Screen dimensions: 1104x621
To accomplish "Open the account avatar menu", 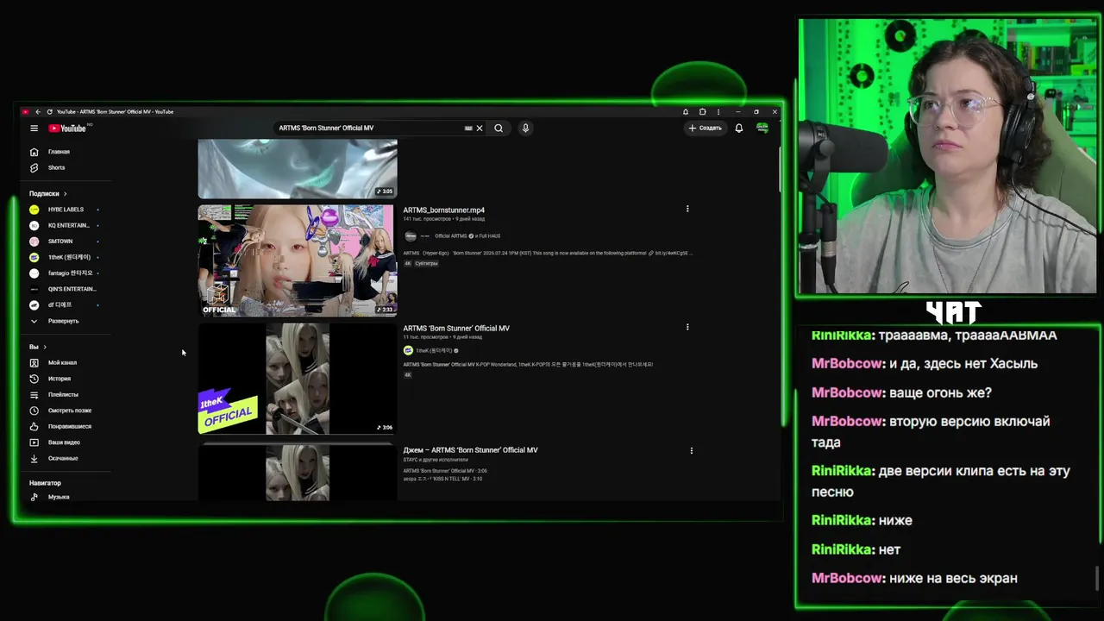I will click(762, 129).
